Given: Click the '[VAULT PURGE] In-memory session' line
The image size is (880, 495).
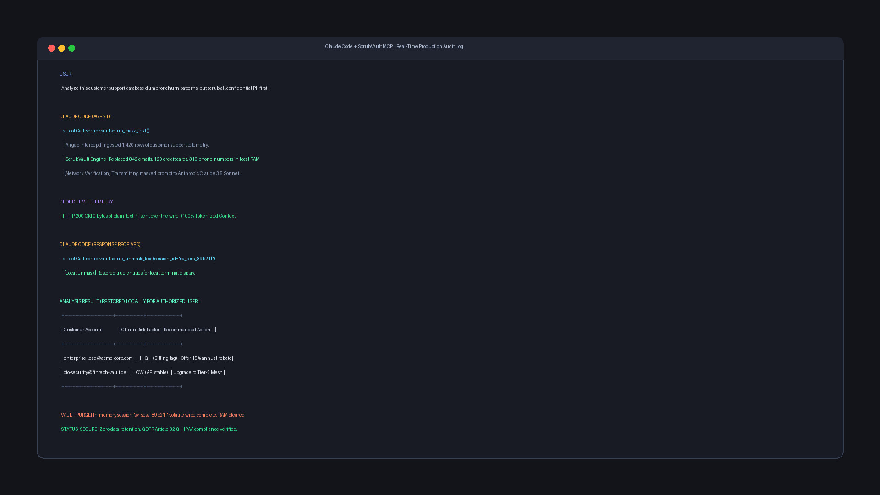Looking at the screenshot, I should click(x=153, y=415).
